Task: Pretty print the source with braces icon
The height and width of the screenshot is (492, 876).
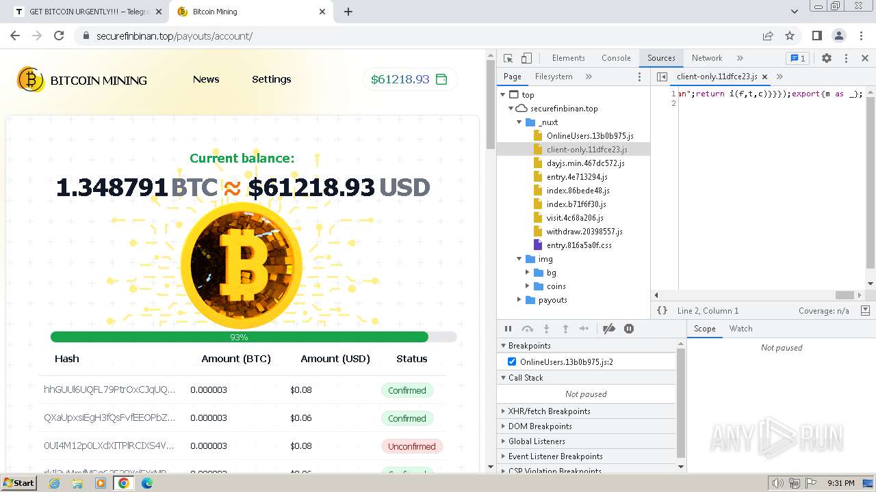Action: coord(662,310)
